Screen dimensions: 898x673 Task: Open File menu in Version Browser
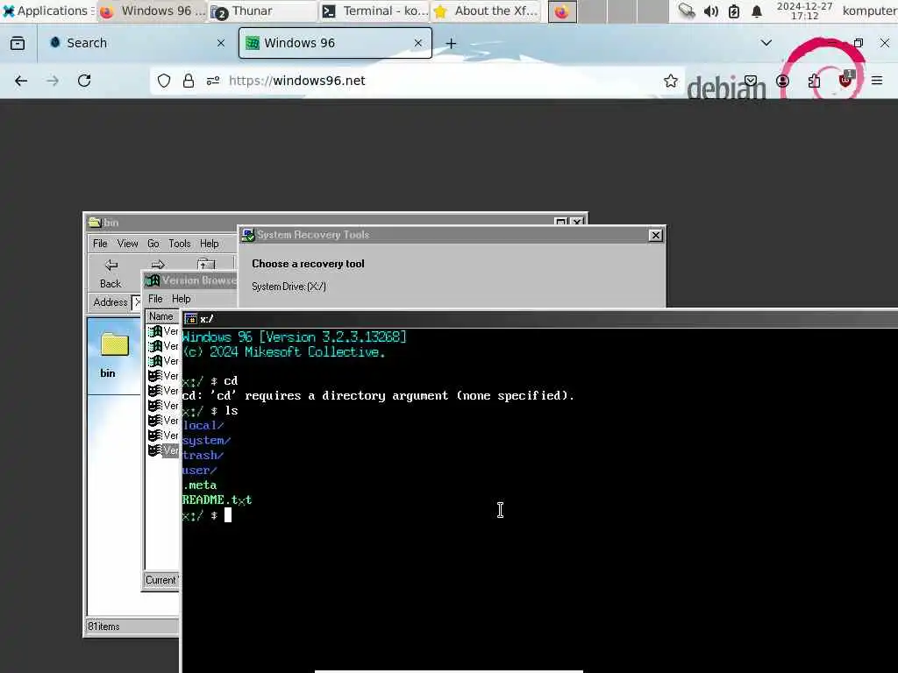point(155,299)
